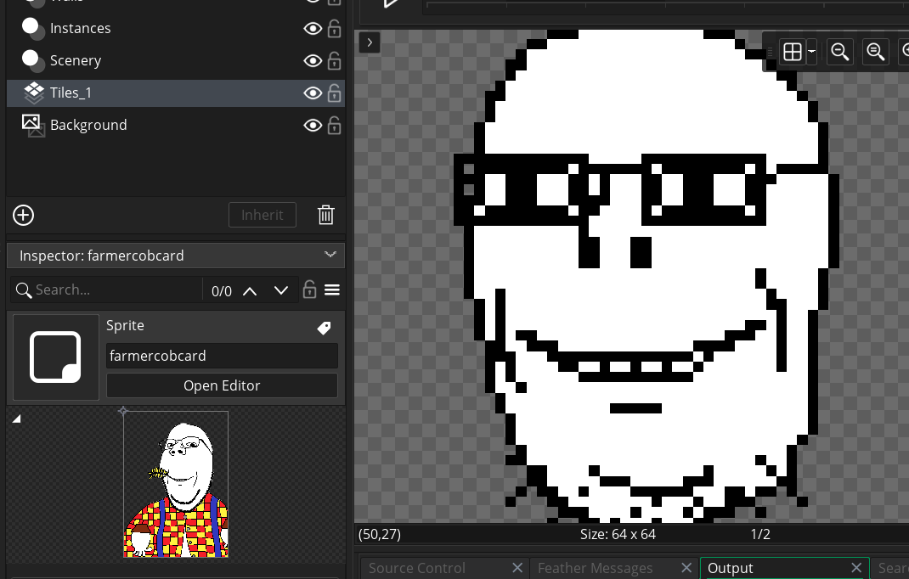Open the Inspector hamburger menu
This screenshot has height=579, width=909.
(332, 290)
